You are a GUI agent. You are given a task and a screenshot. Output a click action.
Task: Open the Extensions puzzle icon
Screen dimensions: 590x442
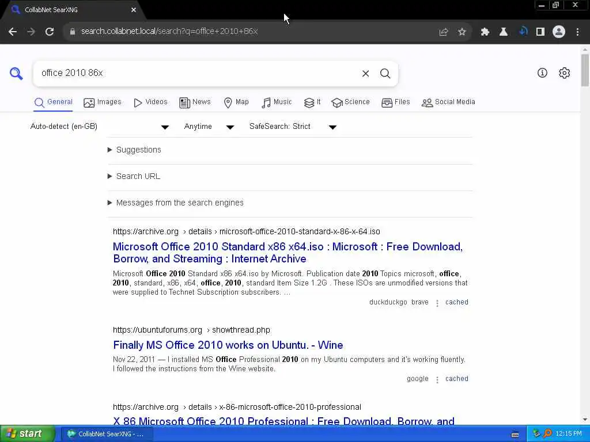coord(485,32)
